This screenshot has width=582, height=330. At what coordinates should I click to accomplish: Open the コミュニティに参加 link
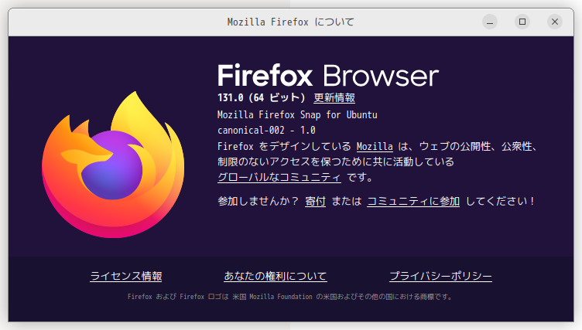point(413,202)
